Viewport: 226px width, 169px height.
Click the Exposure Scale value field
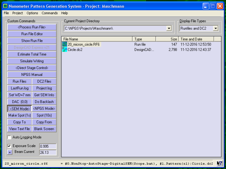(x=48, y=146)
